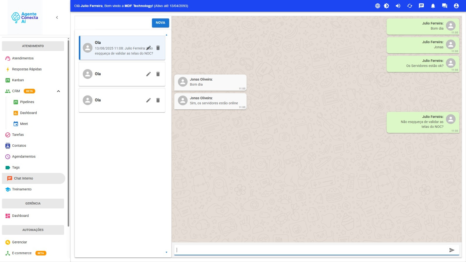Send the message with arrow icon
The image size is (466, 262).
coord(452,250)
